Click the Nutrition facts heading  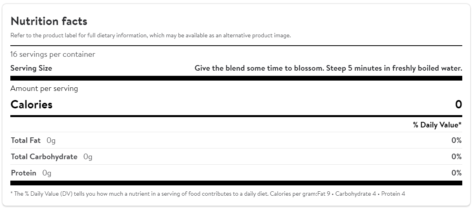coord(49,21)
